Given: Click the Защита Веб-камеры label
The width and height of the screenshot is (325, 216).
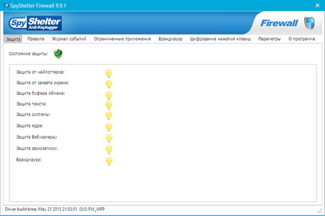Looking at the screenshot, I should (37, 137).
